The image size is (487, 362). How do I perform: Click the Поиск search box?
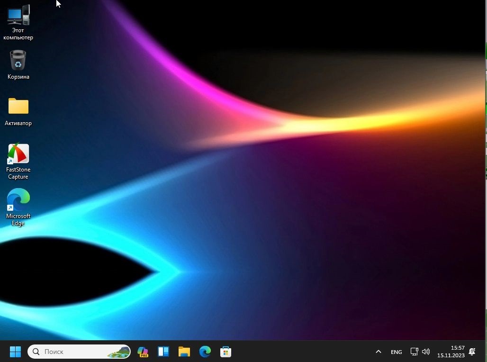(x=71, y=352)
